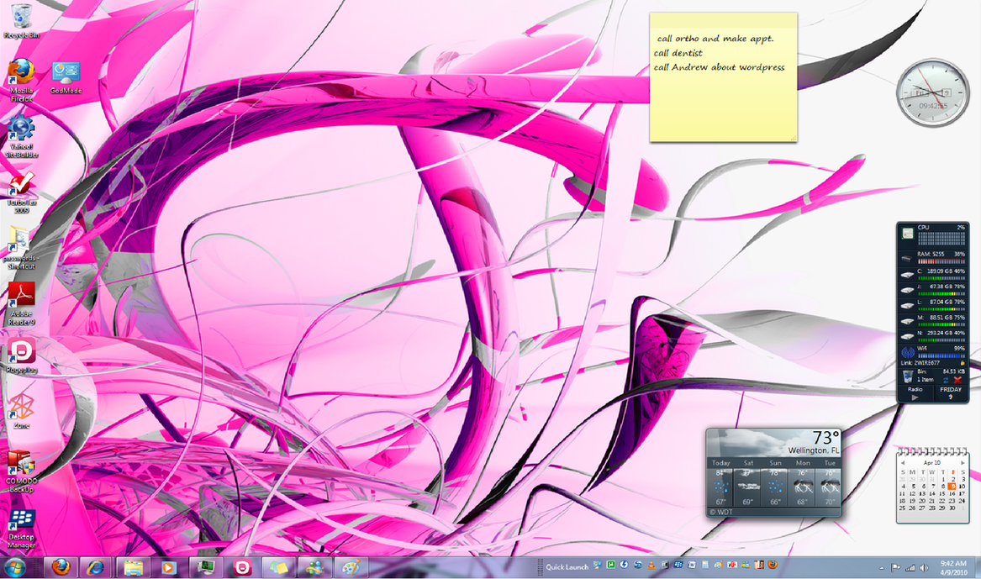The image size is (981, 579).
Task: Go to previous month in calendar gadget
Action: pyautogui.click(x=902, y=463)
